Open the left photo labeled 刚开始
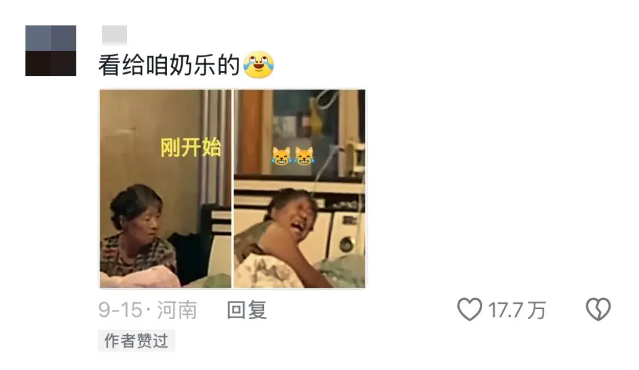This screenshot has height=370, width=639. coord(166,189)
